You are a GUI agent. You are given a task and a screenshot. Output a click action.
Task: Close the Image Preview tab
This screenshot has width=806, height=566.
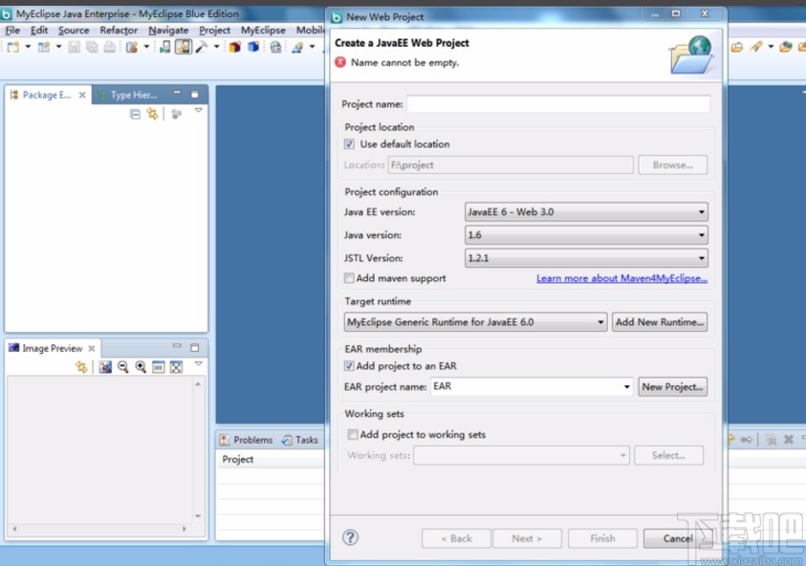tap(92, 348)
